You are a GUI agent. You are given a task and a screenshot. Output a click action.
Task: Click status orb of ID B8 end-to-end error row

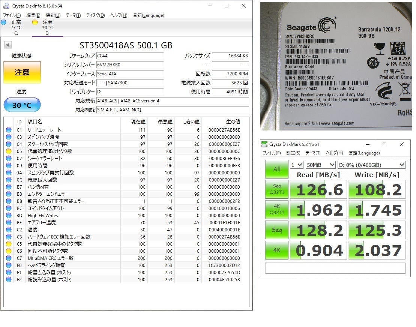(9, 194)
